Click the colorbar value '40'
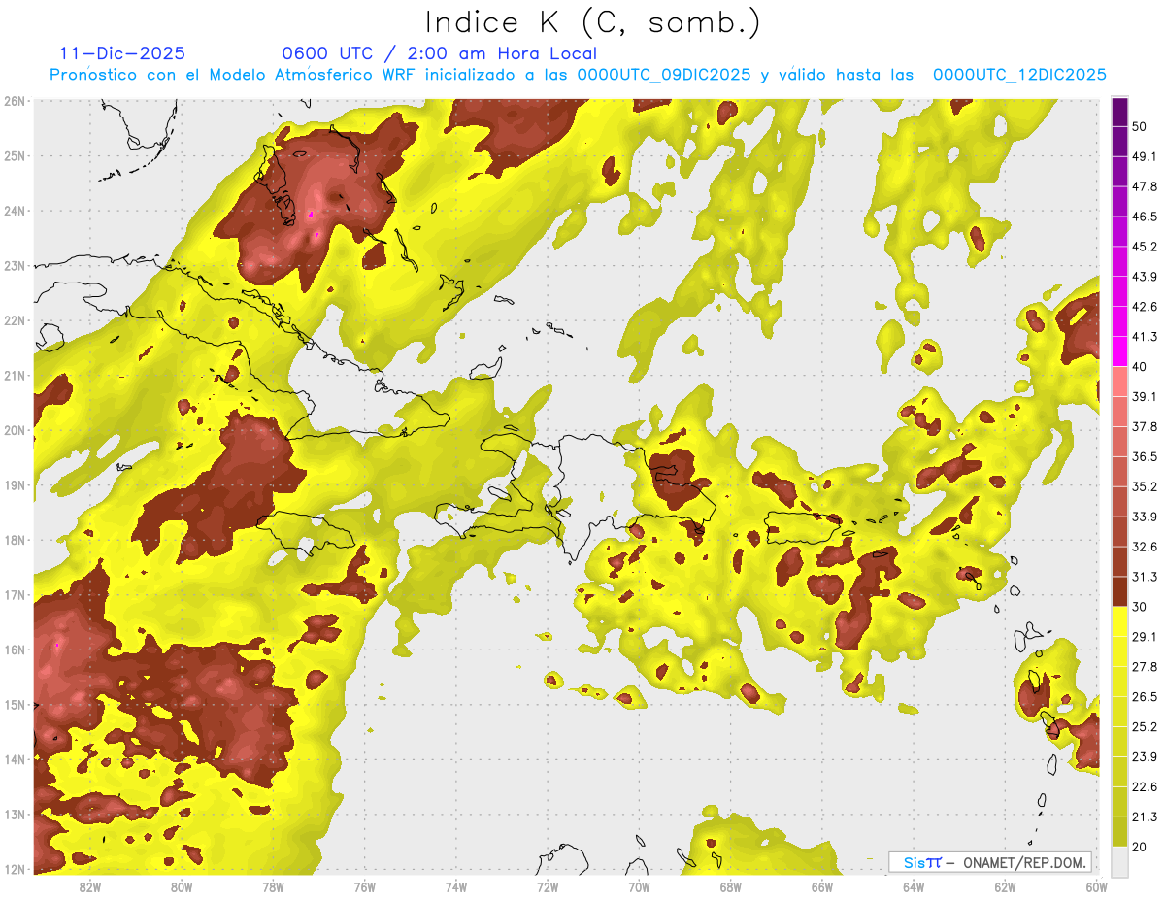The width and height of the screenshot is (1165, 900). tap(1140, 367)
